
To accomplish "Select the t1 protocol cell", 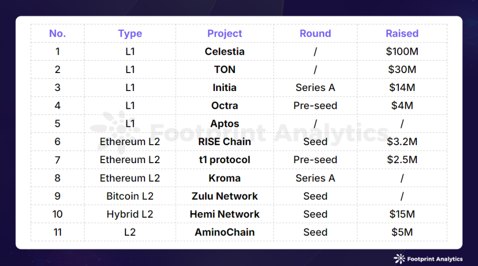I will [225, 160].
